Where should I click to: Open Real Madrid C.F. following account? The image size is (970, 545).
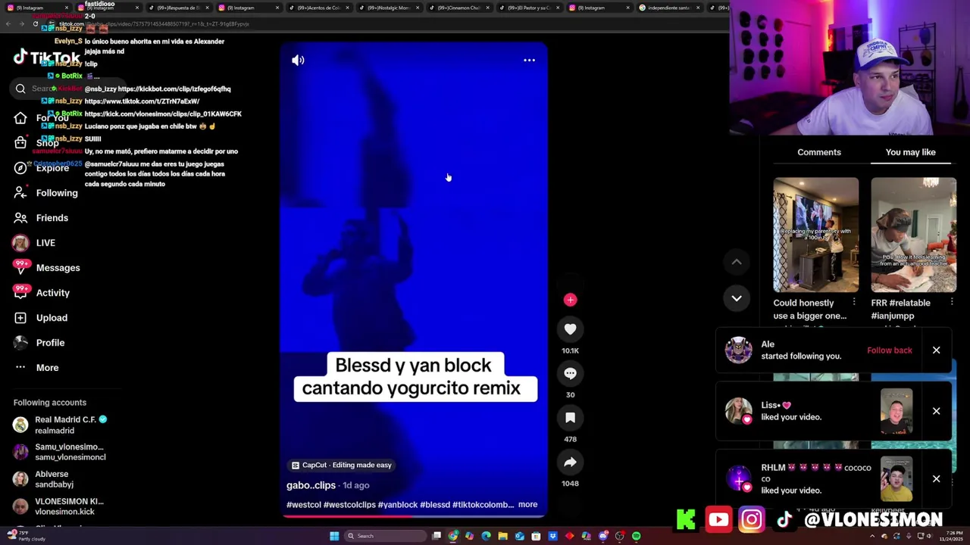(61, 425)
